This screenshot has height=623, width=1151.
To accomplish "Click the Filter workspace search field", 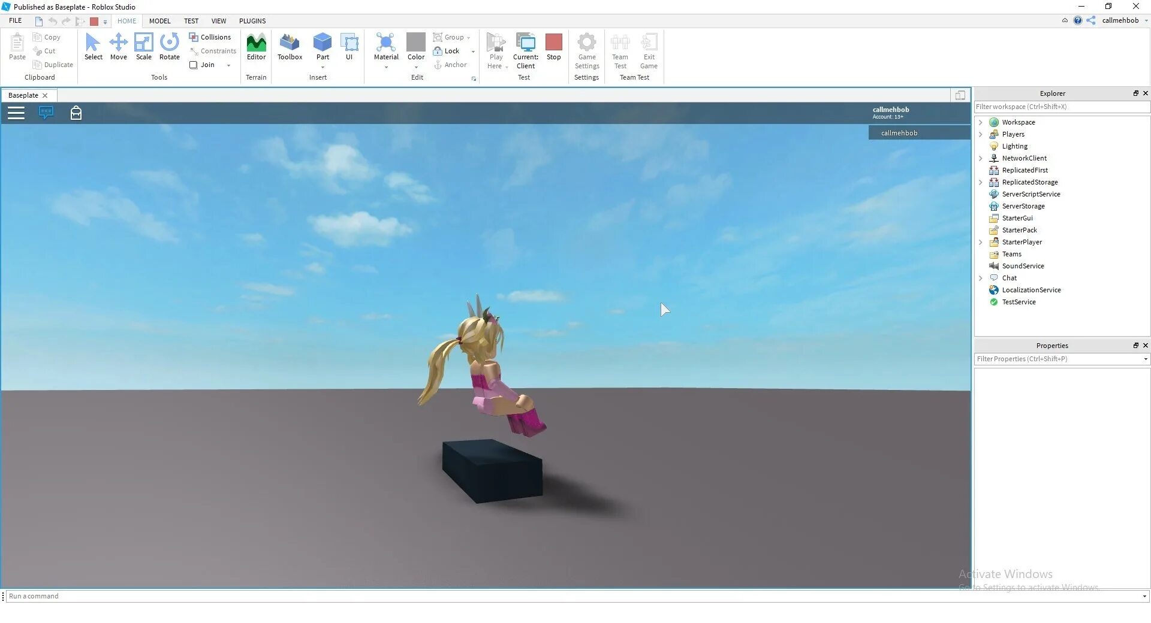I will coord(1062,107).
